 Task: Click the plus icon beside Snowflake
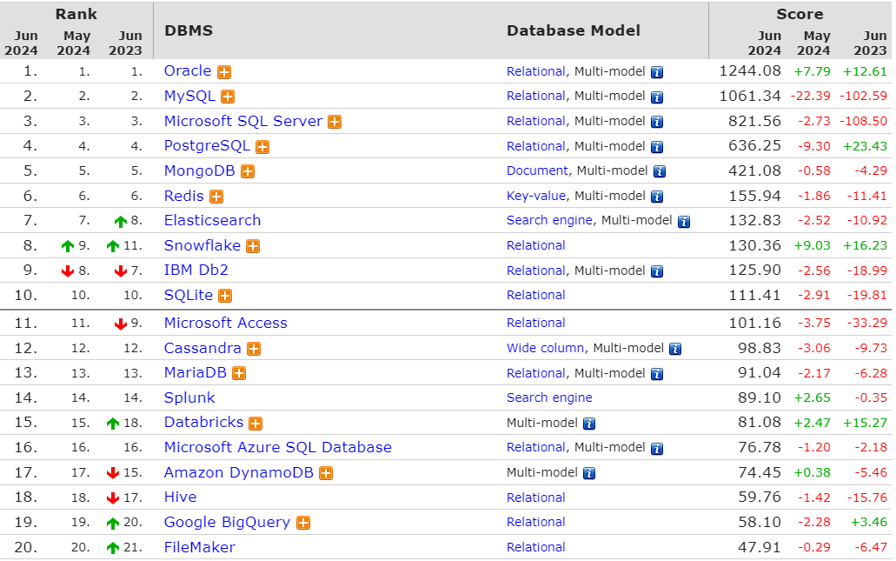[x=253, y=246]
